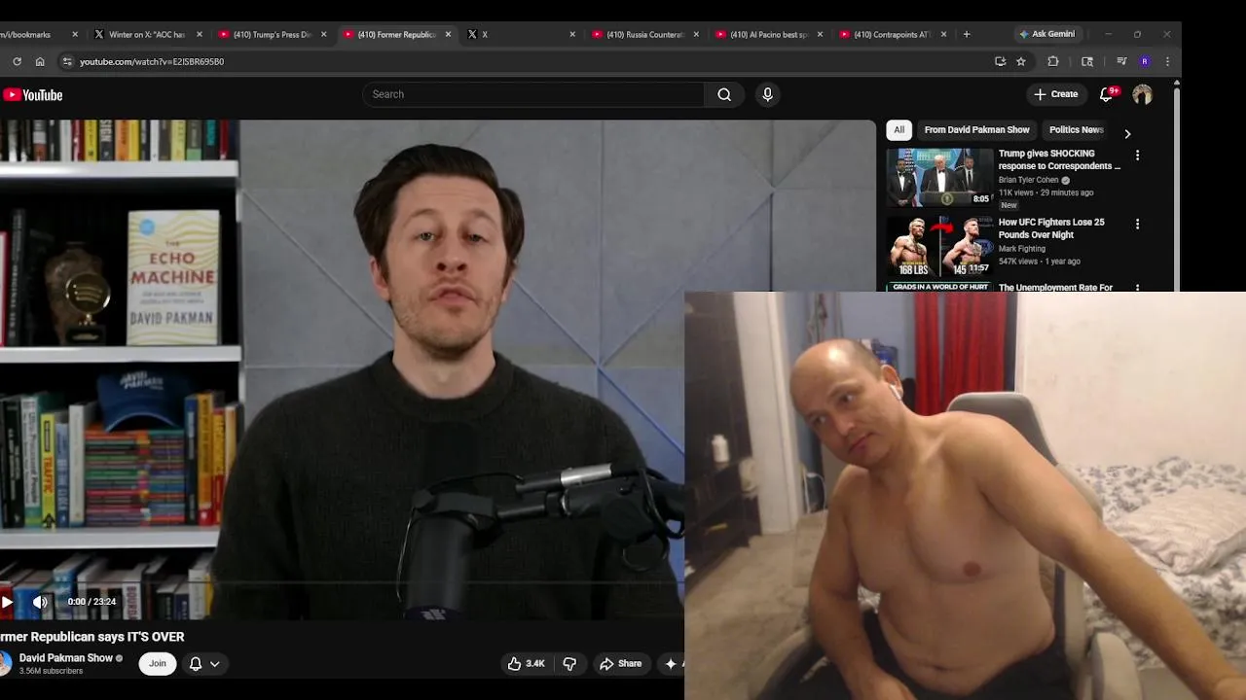Click the search magnifier button
This screenshot has height=700, width=1246.
click(x=724, y=94)
